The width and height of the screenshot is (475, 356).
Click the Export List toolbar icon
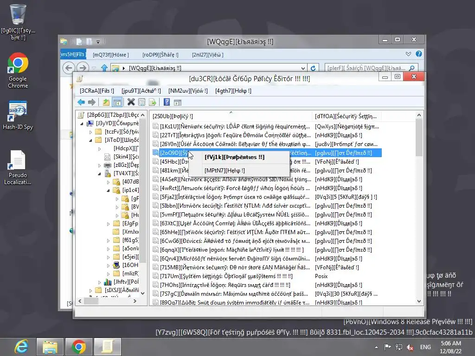[153, 102]
